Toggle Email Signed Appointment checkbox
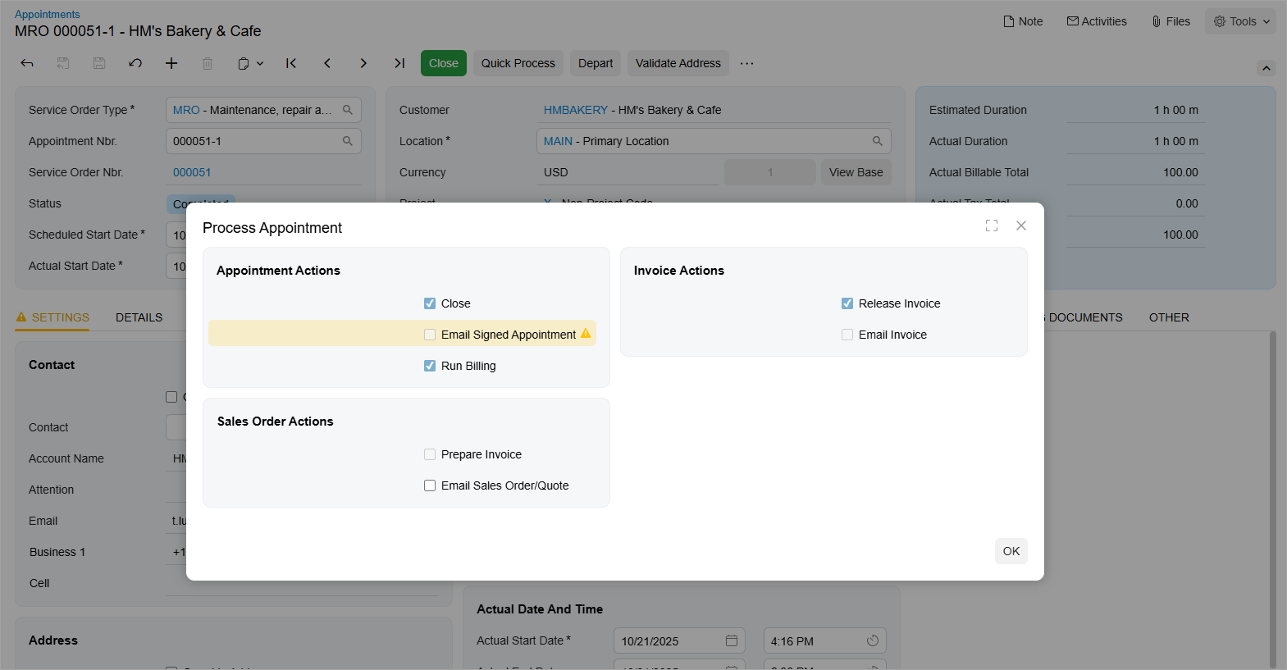Screen dimensions: 1287x670 (430, 335)
